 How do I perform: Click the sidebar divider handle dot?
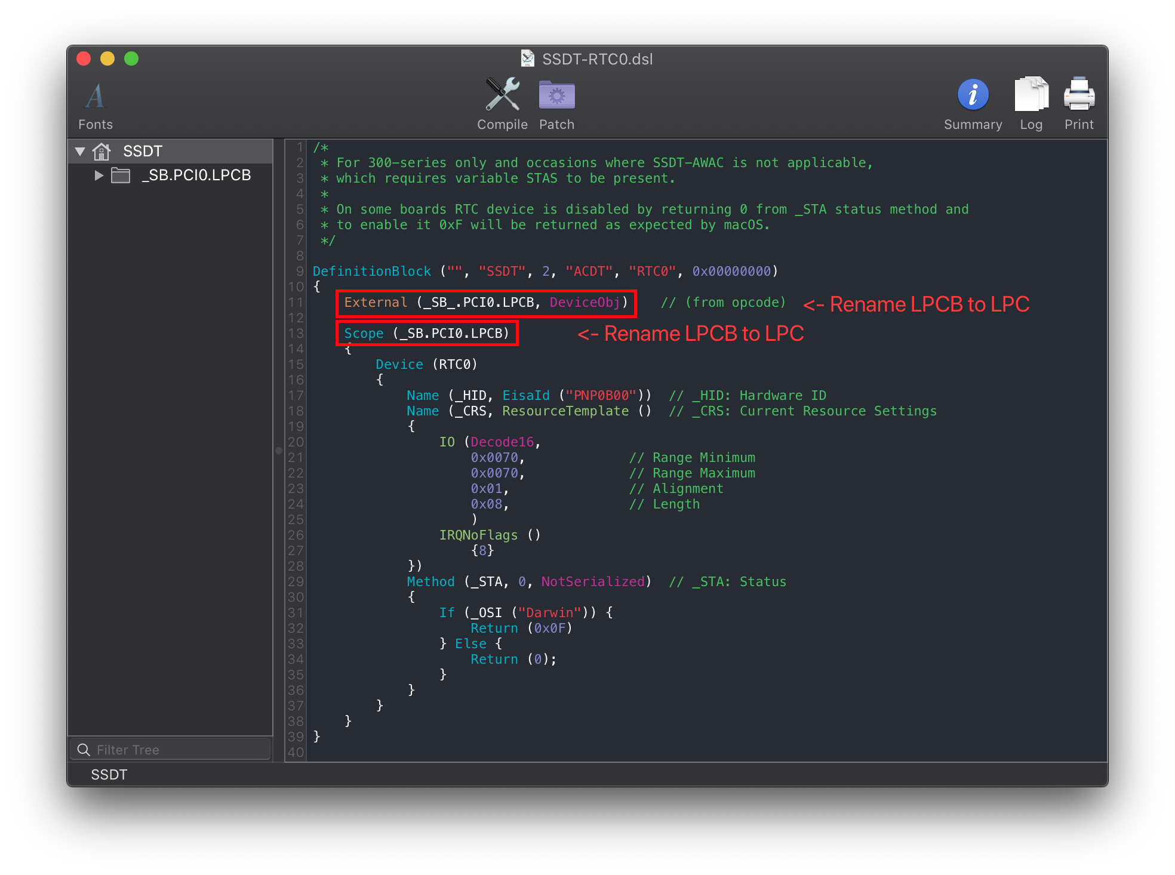coord(279,451)
